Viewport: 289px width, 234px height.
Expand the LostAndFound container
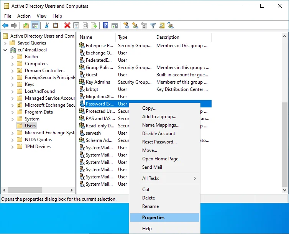click(13, 92)
